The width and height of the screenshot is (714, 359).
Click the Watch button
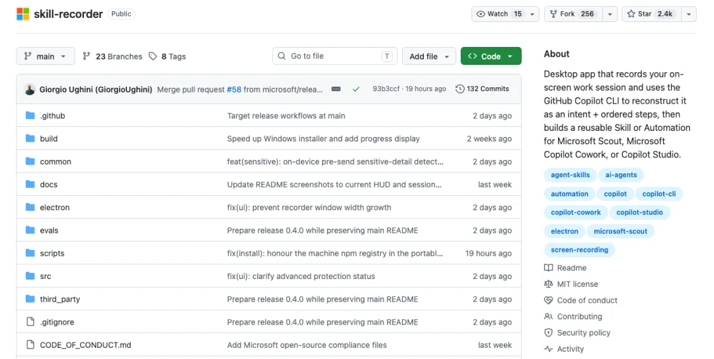(498, 14)
